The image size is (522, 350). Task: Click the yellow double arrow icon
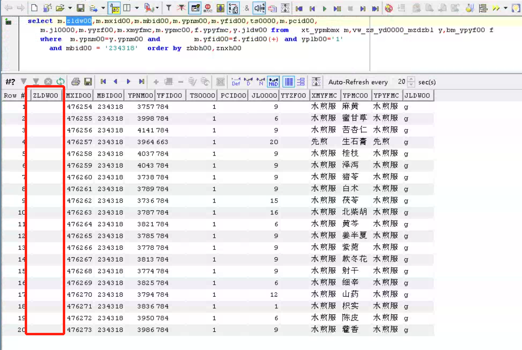[496, 8]
